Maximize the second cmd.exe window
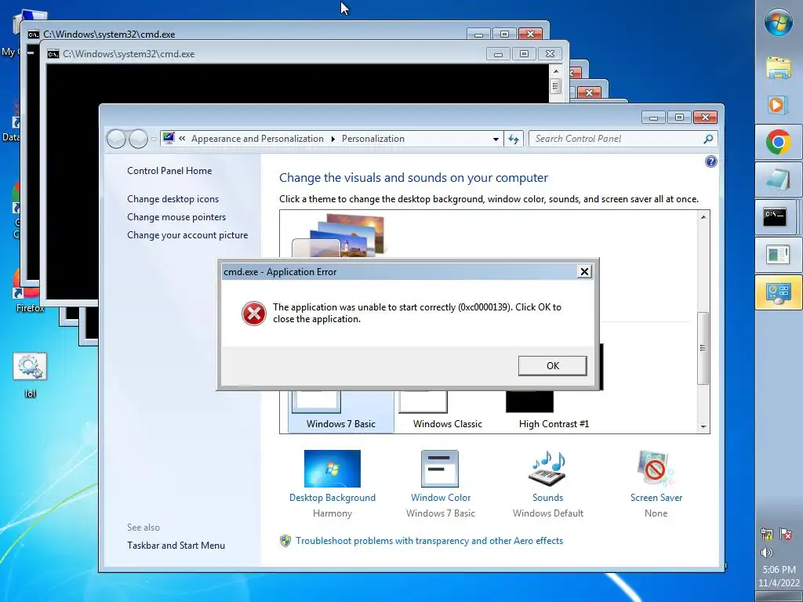Image resolution: width=803 pixels, height=602 pixels. click(x=524, y=54)
